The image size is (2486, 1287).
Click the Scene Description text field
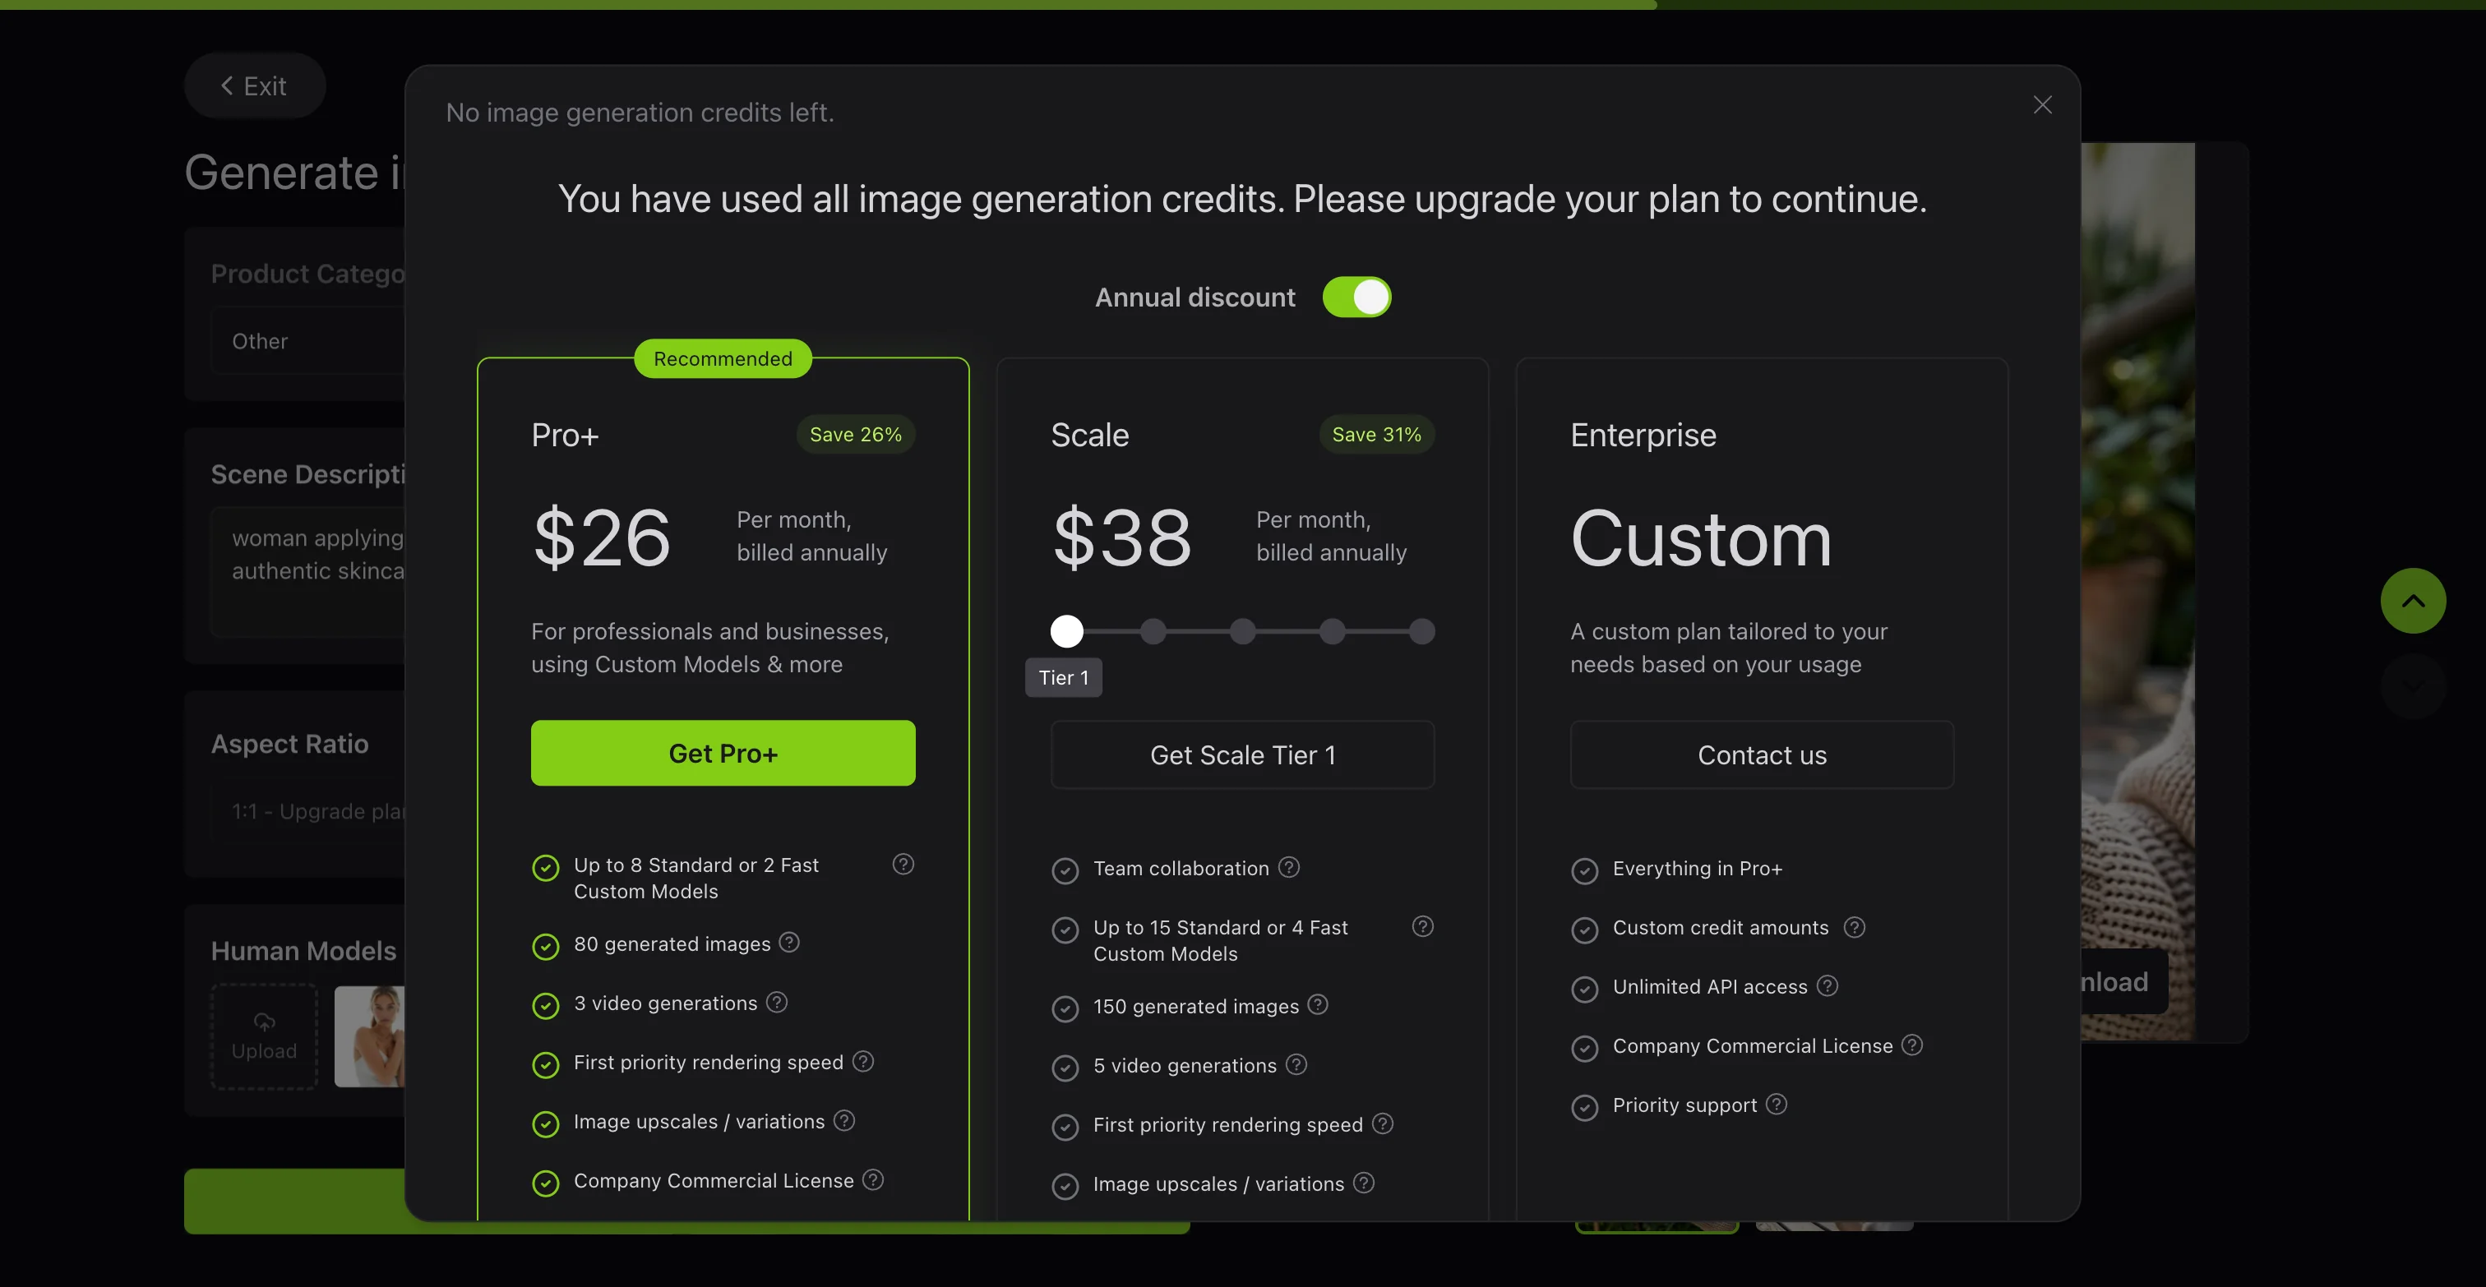coord(307,571)
